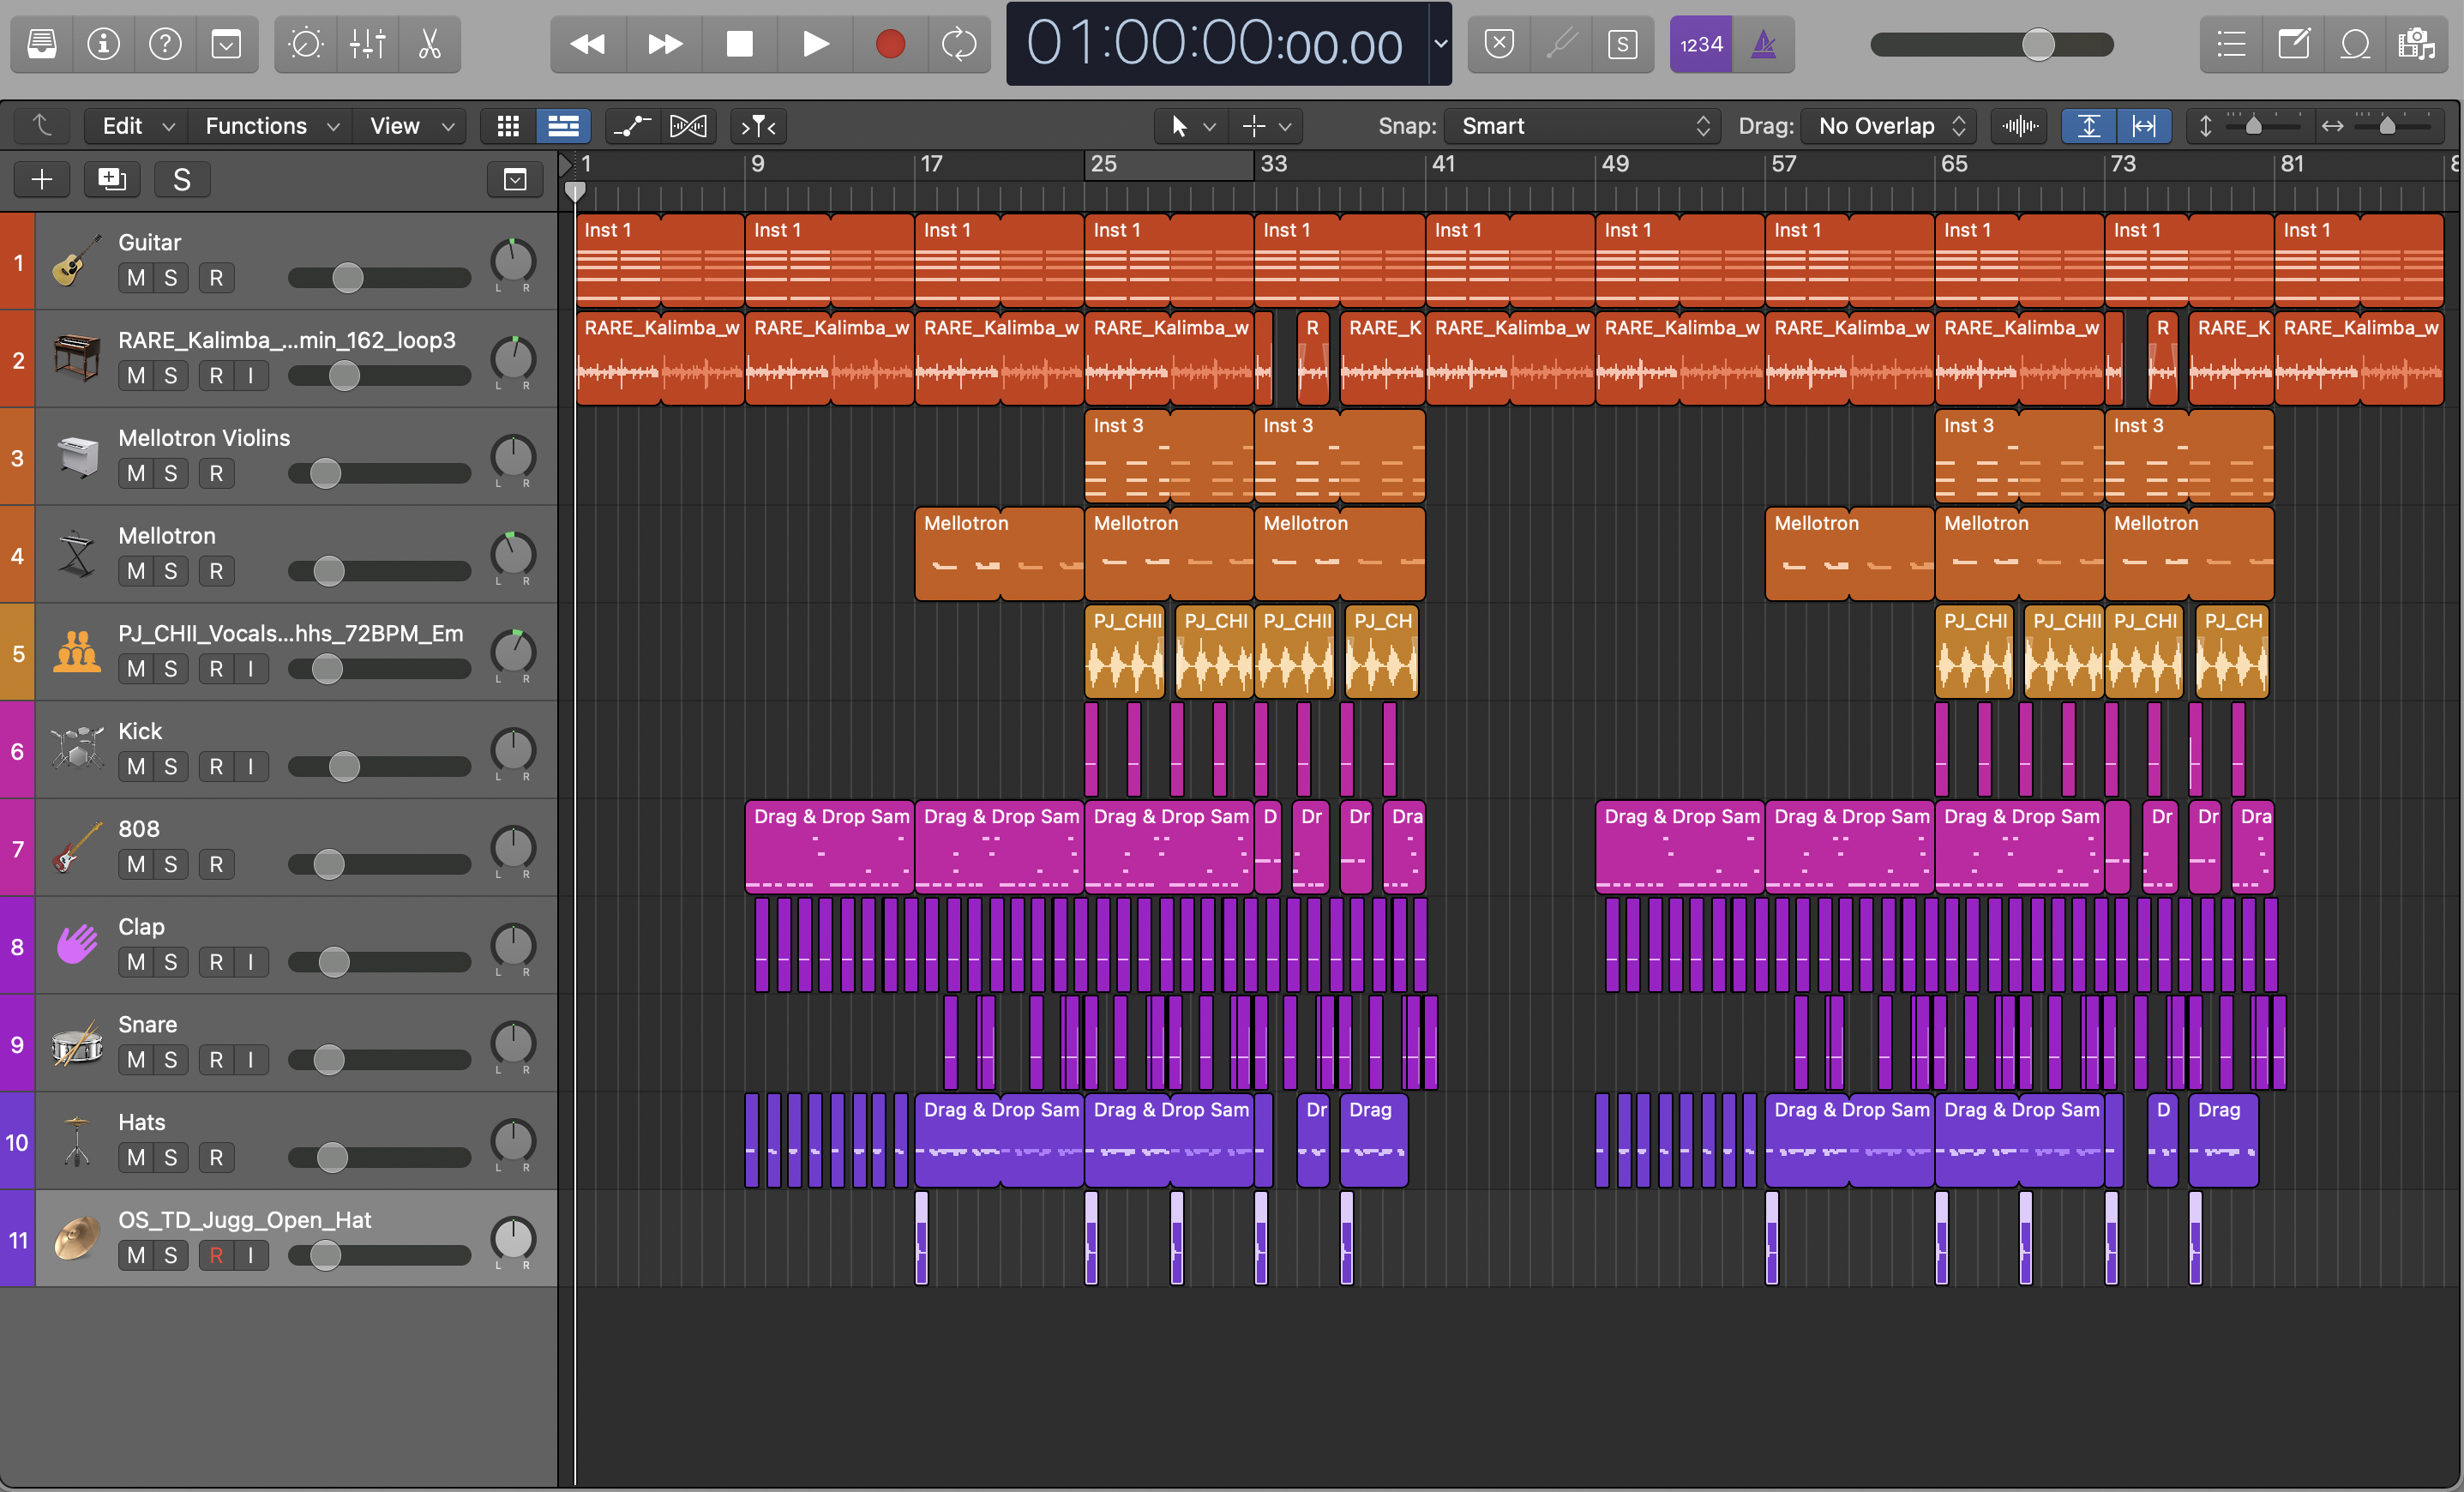Viewport: 2464px width, 1492px height.
Task: Toggle Vertical Auto Zoom button
Action: click(x=2089, y=126)
